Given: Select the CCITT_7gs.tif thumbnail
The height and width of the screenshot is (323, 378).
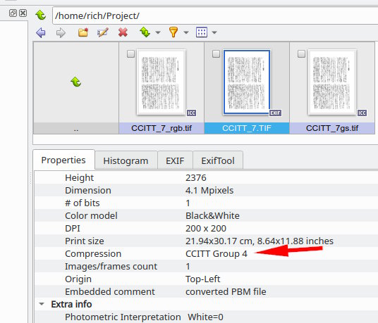Looking at the screenshot, I should (332, 82).
